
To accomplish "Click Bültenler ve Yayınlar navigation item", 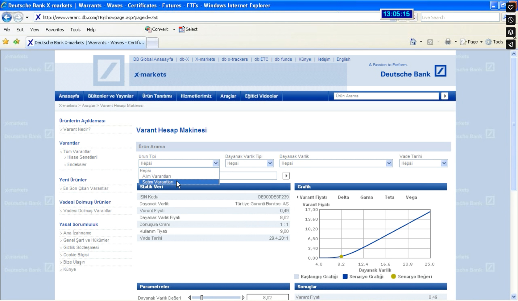I will coord(110,96).
